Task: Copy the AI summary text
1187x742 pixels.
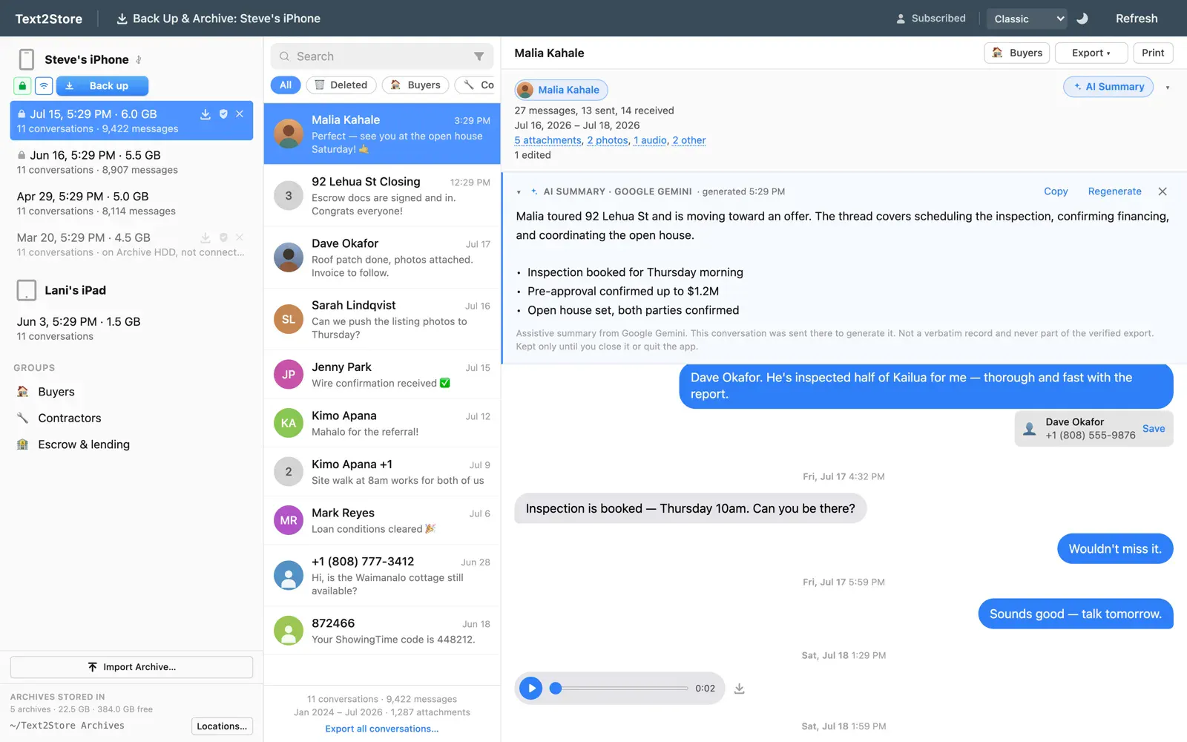Action: [x=1056, y=191]
